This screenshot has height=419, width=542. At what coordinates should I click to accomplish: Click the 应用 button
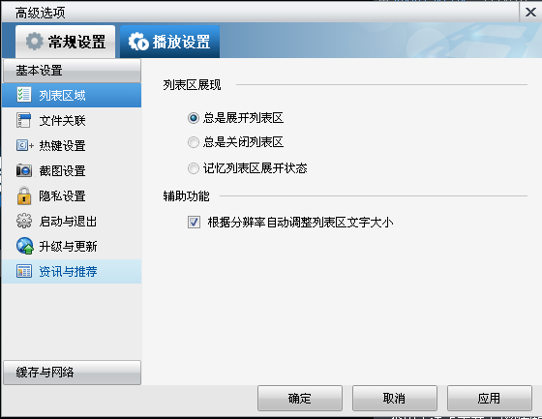489,399
